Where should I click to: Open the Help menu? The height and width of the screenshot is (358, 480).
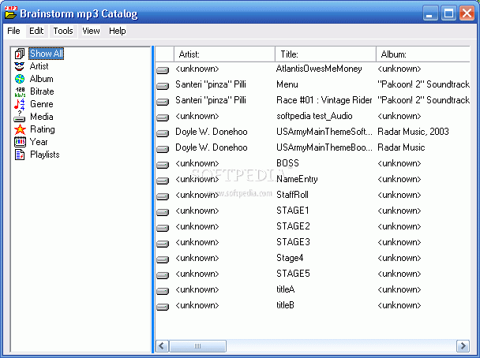click(x=118, y=31)
